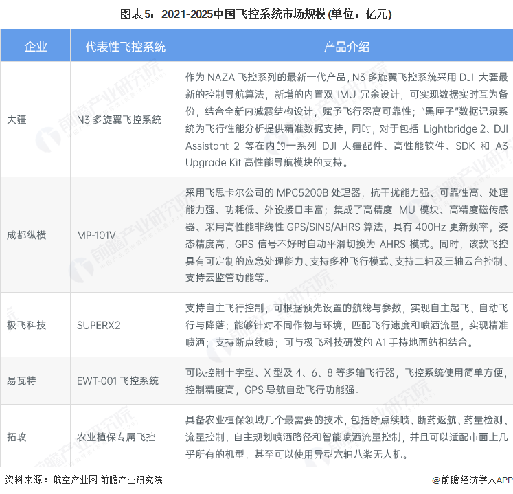
Task: Select the 企业 column header
Action: point(36,47)
